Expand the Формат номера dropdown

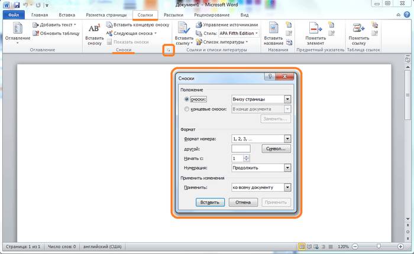point(287,139)
